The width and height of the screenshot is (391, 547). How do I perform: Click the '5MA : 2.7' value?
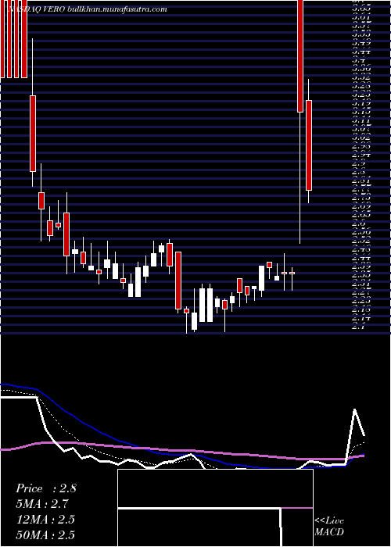pyautogui.click(x=41, y=504)
